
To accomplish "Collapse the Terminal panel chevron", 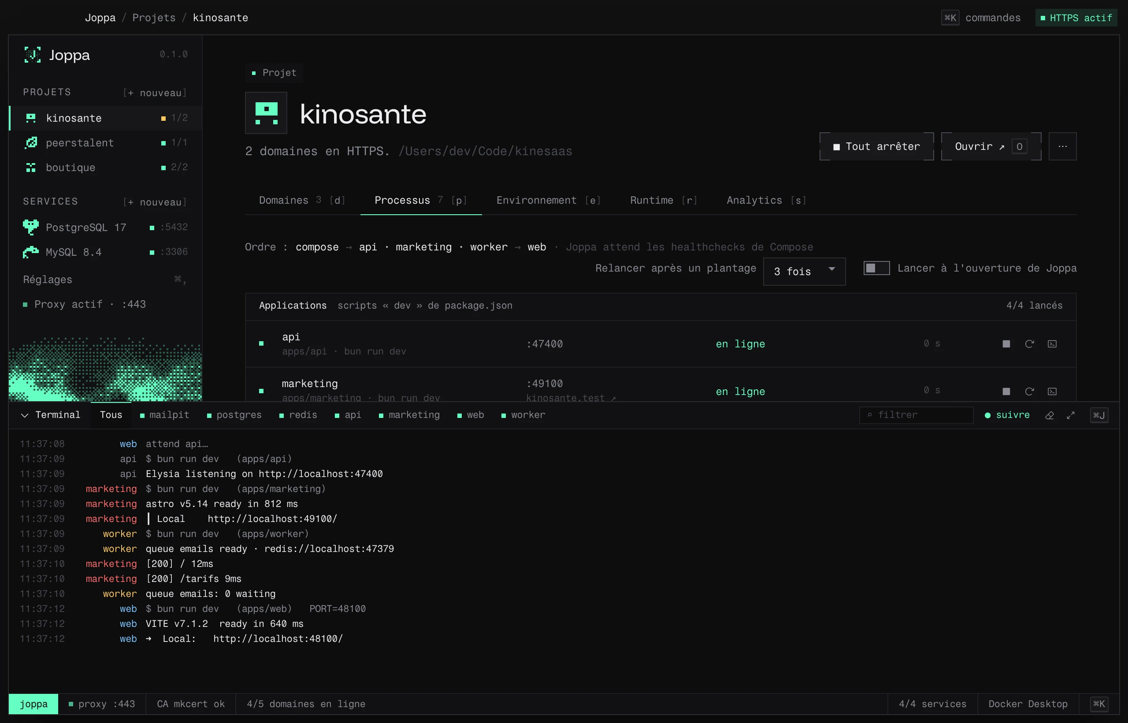I will click(x=25, y=415).
